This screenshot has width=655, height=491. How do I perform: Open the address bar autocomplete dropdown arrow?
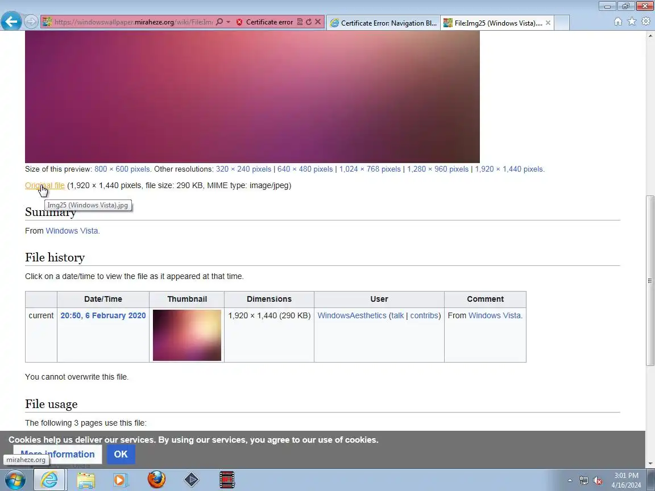pos(228,22)
